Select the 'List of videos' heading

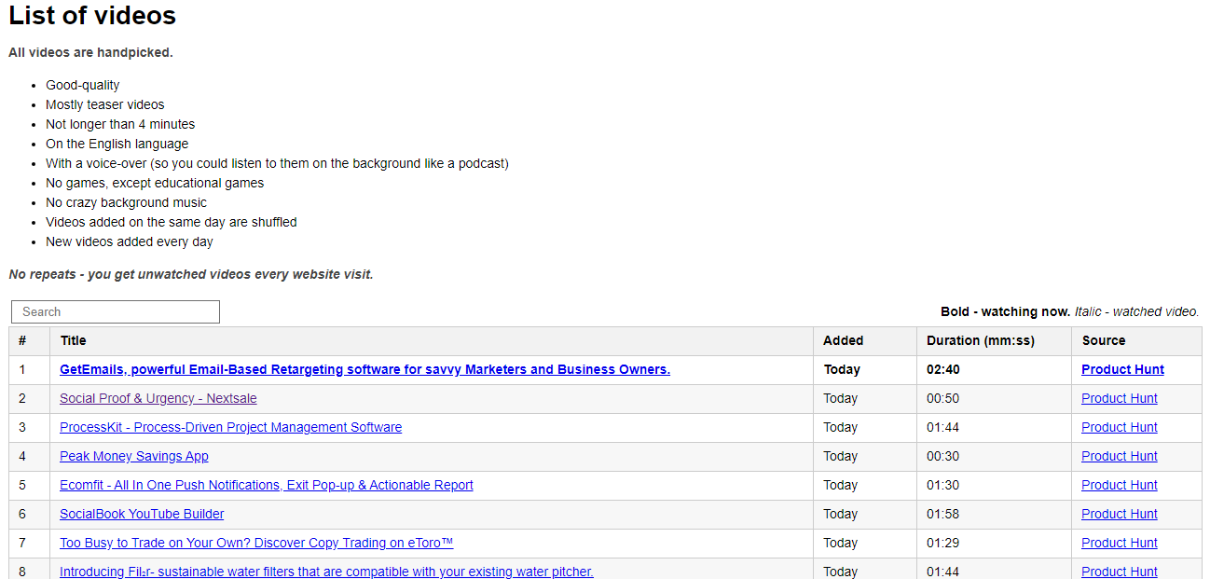[x=92, y=16]
